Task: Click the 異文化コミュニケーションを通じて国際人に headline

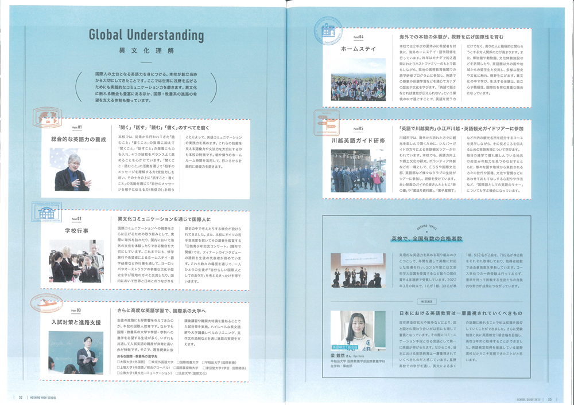Action: [x=164, y=219]
